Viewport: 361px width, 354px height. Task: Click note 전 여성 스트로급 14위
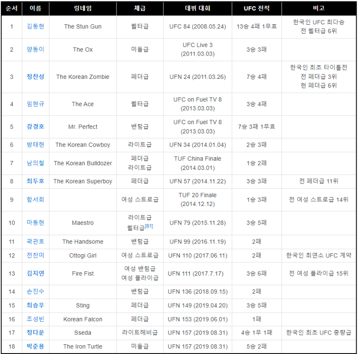point(319,199)
